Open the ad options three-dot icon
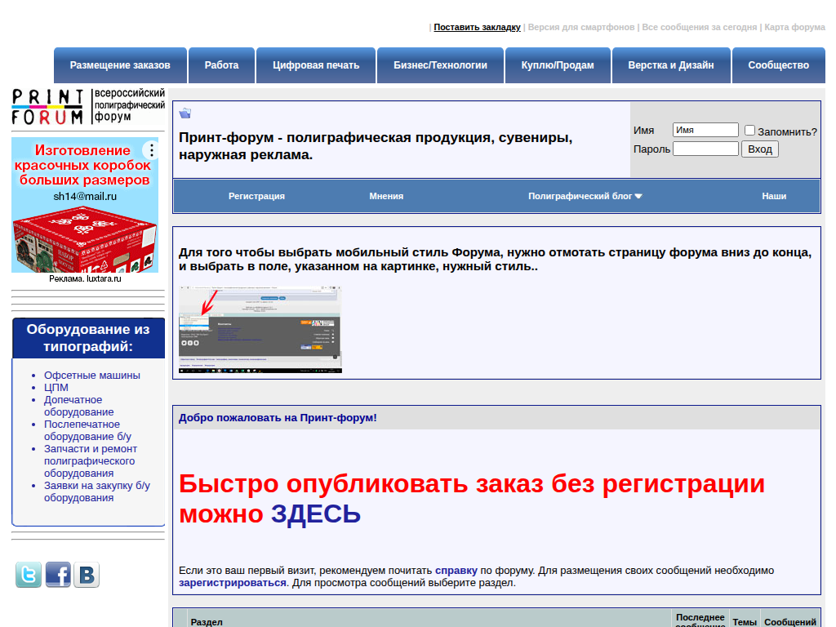The image size is (836, 627). [x=150, y=150]
